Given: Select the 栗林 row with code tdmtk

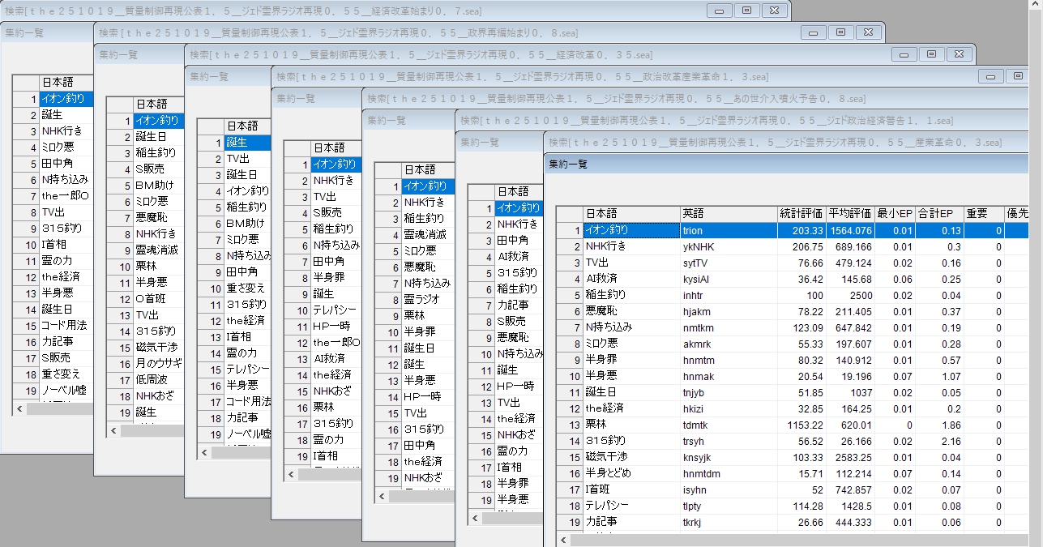Looking at the screenshot, I should tap(631, 425).
